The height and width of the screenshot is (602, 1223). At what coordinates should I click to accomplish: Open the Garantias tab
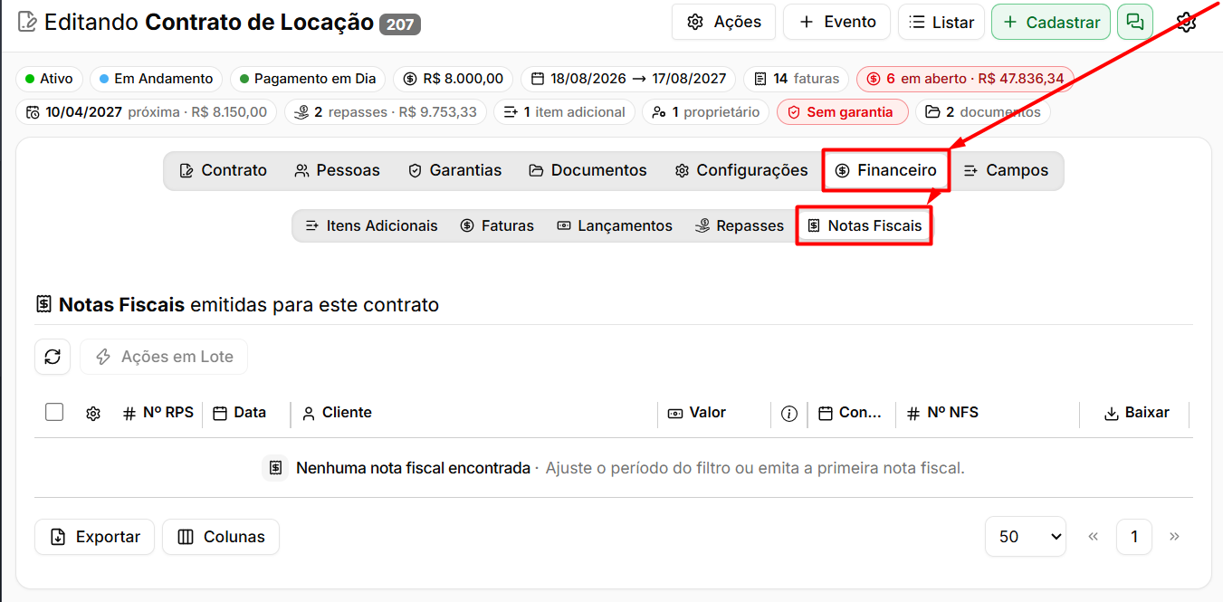click(x=454, y=170)
